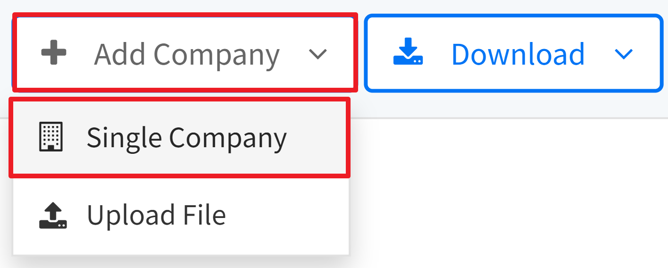Click the "Add Company" text label

(187, 54)
